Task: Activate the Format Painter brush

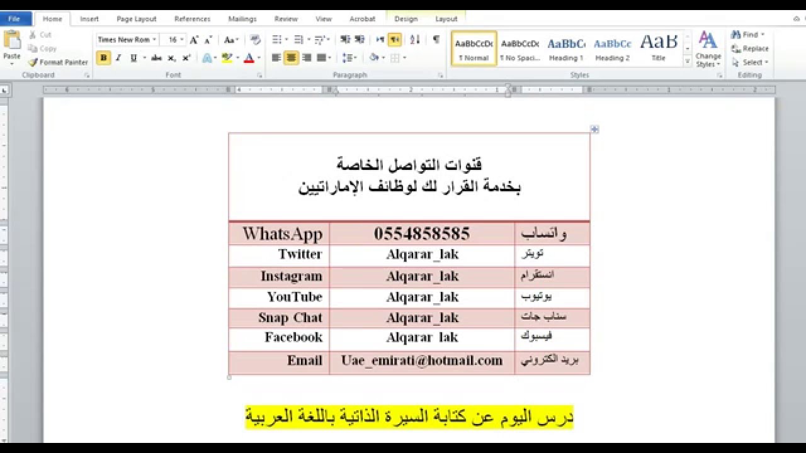Action: (x=58, y=62)
